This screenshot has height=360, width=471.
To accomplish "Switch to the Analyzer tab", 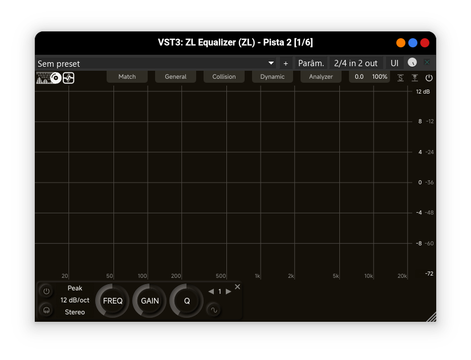I will point(320,76).
